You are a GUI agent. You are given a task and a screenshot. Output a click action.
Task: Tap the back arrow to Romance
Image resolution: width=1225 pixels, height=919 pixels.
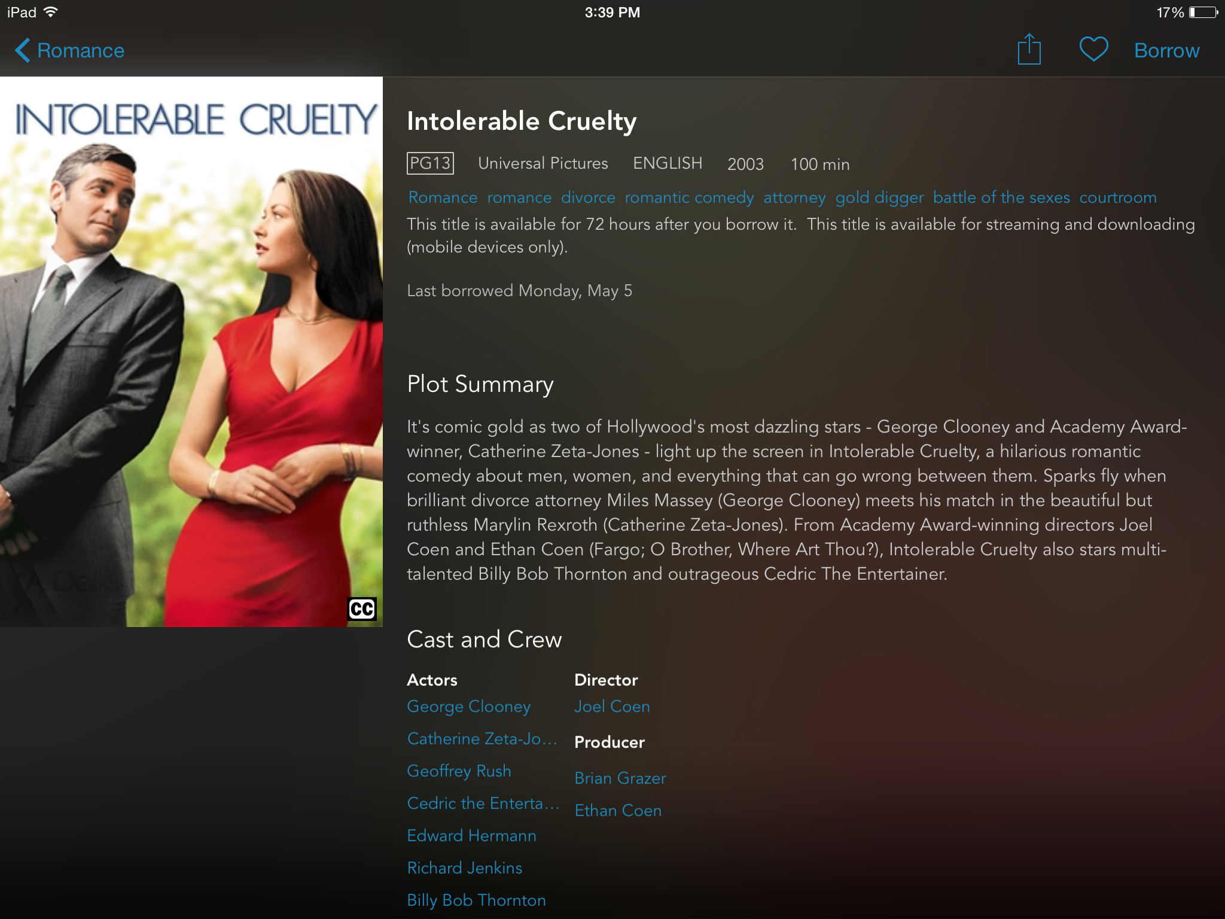[20, 51]
